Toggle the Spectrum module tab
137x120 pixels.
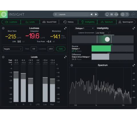(107, 22)
